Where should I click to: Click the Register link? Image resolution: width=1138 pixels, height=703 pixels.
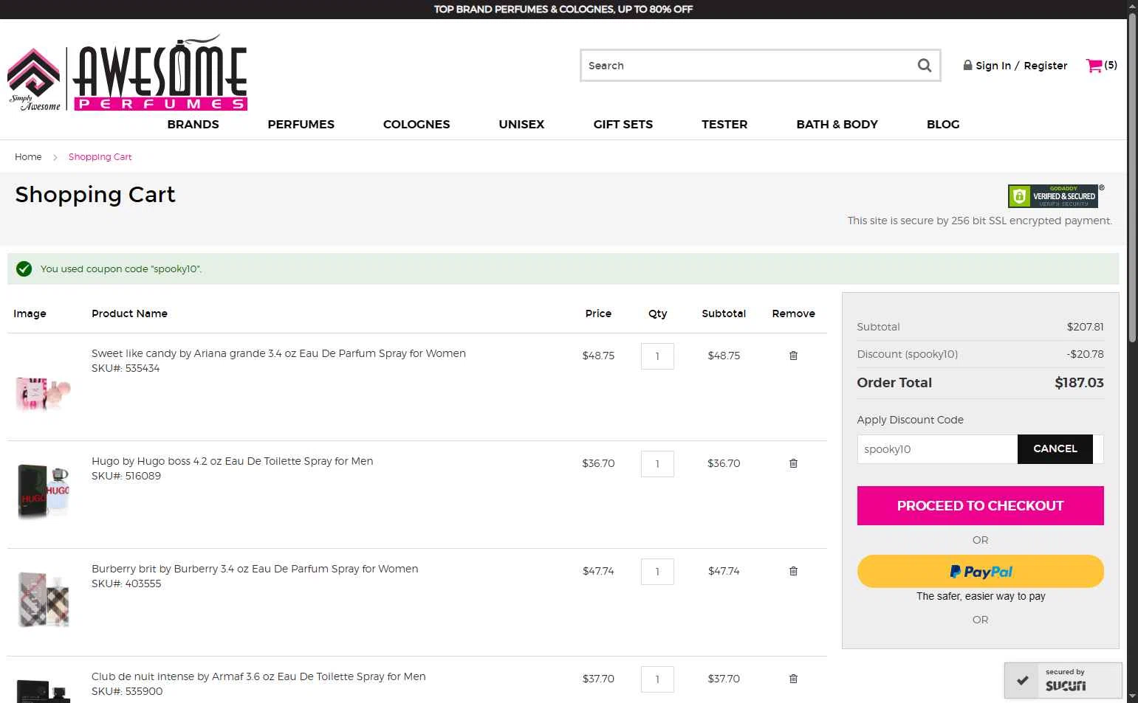[1045, 66]
